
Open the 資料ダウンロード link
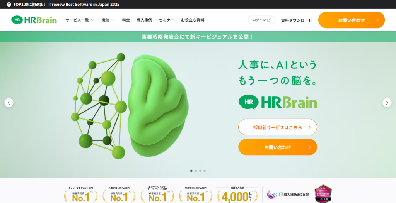(x=296, y=20)
